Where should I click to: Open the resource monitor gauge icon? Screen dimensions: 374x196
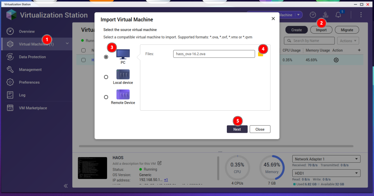(x=313, y=15)
